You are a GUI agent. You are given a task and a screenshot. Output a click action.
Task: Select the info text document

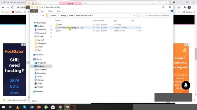tap(60, 31)
